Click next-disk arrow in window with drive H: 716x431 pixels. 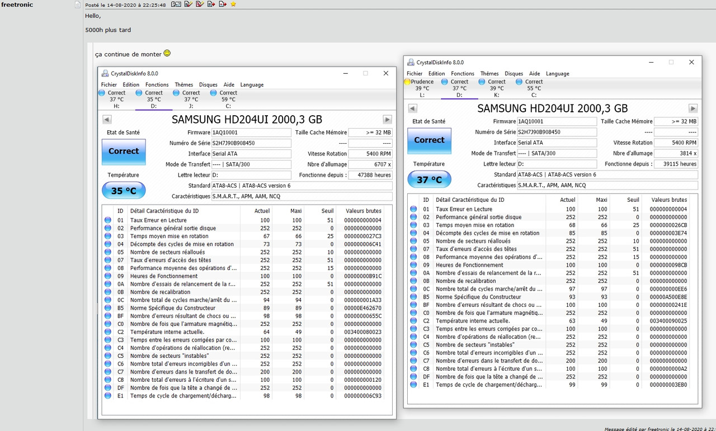(x=387, y=120)
